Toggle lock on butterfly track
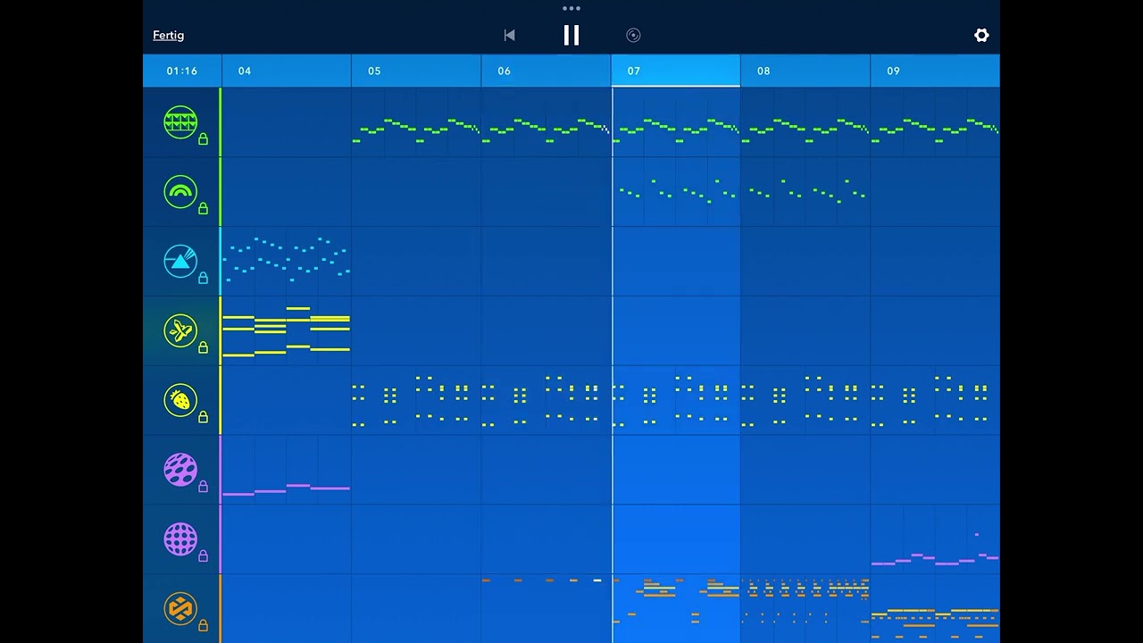Screen dimensions: 1143x643 (203, 348)
